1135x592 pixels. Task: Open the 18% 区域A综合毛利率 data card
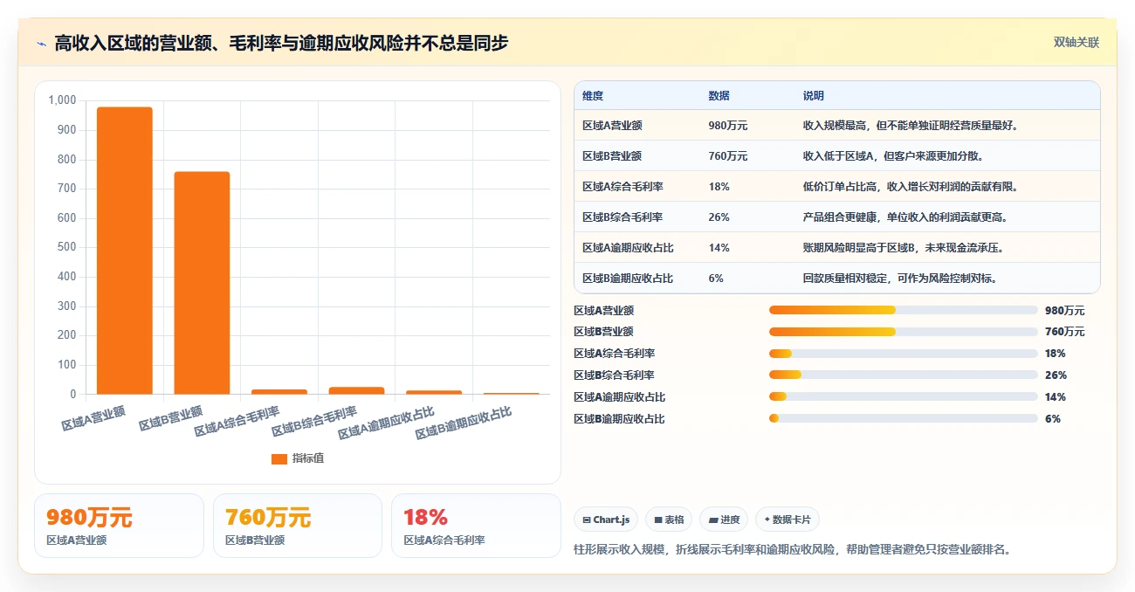[x=476, y=526]
